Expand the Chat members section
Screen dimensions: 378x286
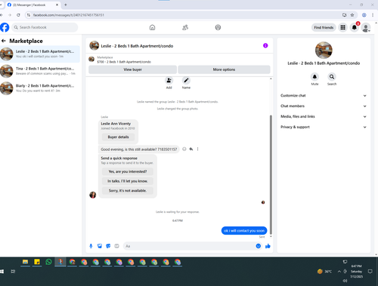pyautogui.click(x=324, y=106)
